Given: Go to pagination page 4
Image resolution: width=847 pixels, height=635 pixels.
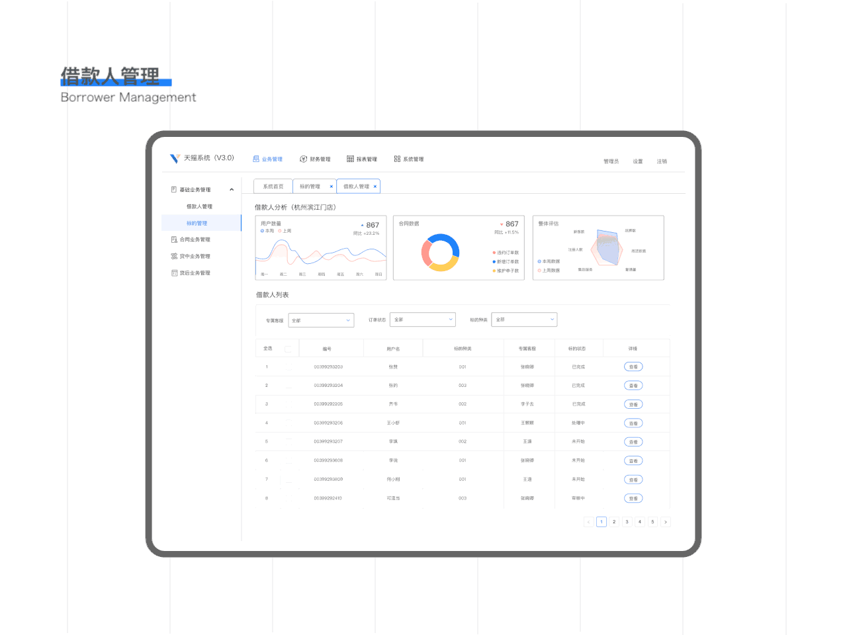Looking at the screenshot, I should 640,522.
